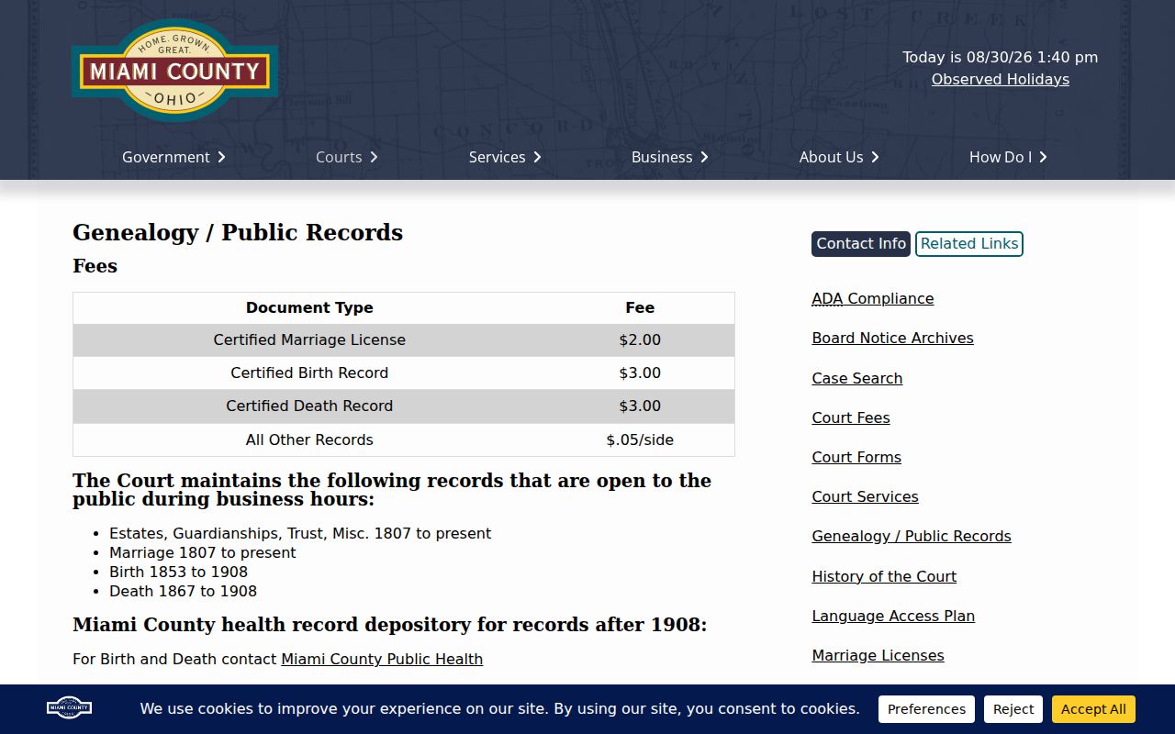Click the Death 1867 to 1908 item
Screen dimensions: 1175x734
pyautogui.click(x=183, y=591)
